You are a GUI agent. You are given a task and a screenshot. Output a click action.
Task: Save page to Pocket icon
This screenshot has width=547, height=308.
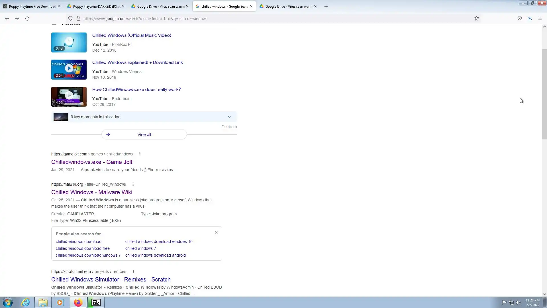click(519, 19)
